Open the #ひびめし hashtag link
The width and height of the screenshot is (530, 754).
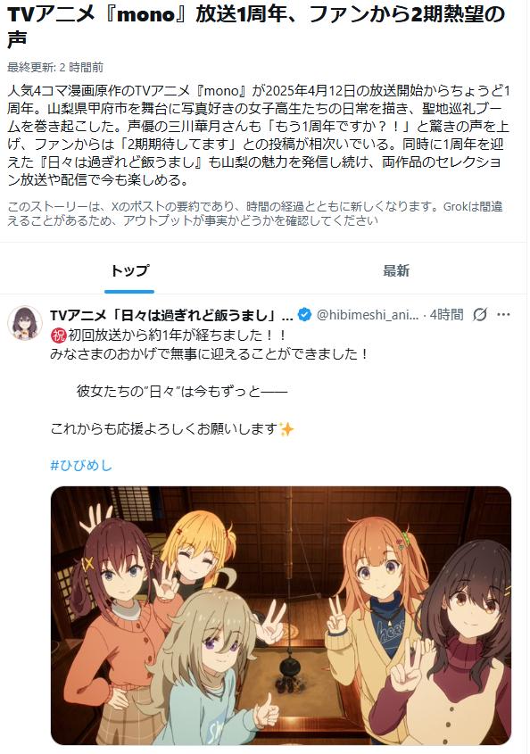81,466
